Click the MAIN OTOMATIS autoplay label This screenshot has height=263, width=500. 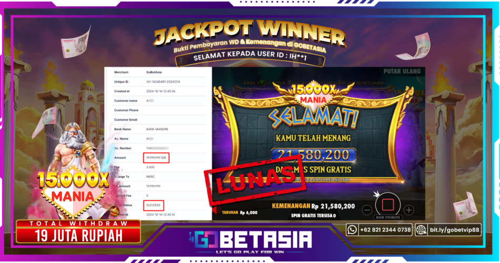pos(388,217)
